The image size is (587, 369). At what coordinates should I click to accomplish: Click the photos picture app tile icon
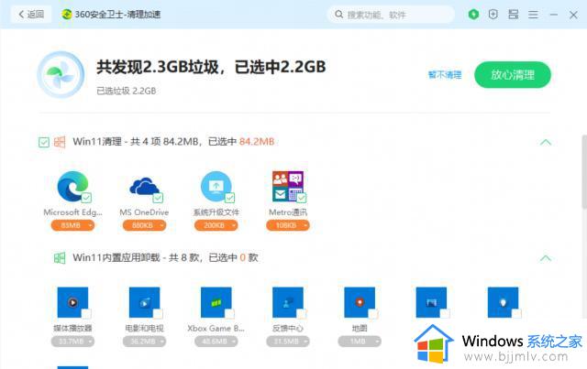pyautogui.click(x=431, y=302)
